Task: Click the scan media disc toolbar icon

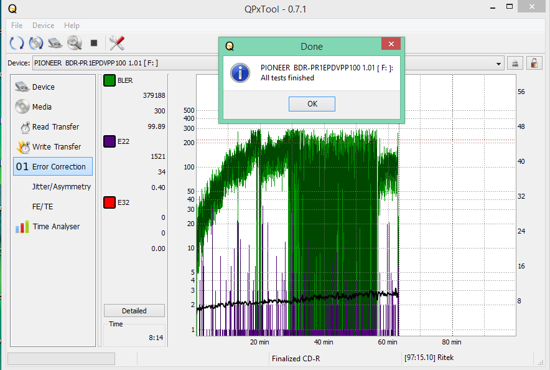Action: click(36, 43)
